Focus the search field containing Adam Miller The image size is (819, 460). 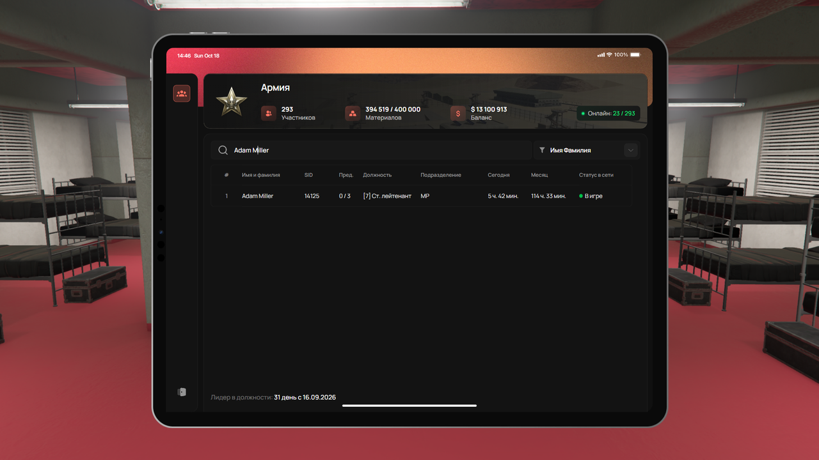point(372,150)
